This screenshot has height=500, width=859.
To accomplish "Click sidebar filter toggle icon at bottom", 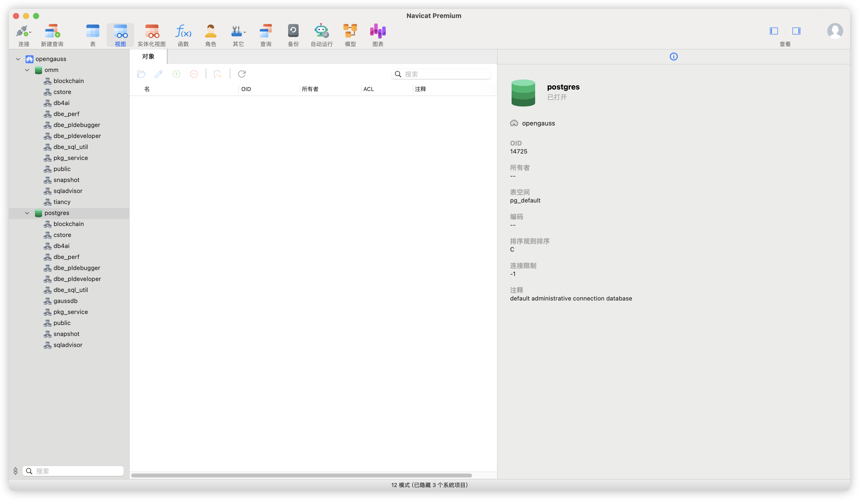I will pyautogui.click(x=15, y=471).
